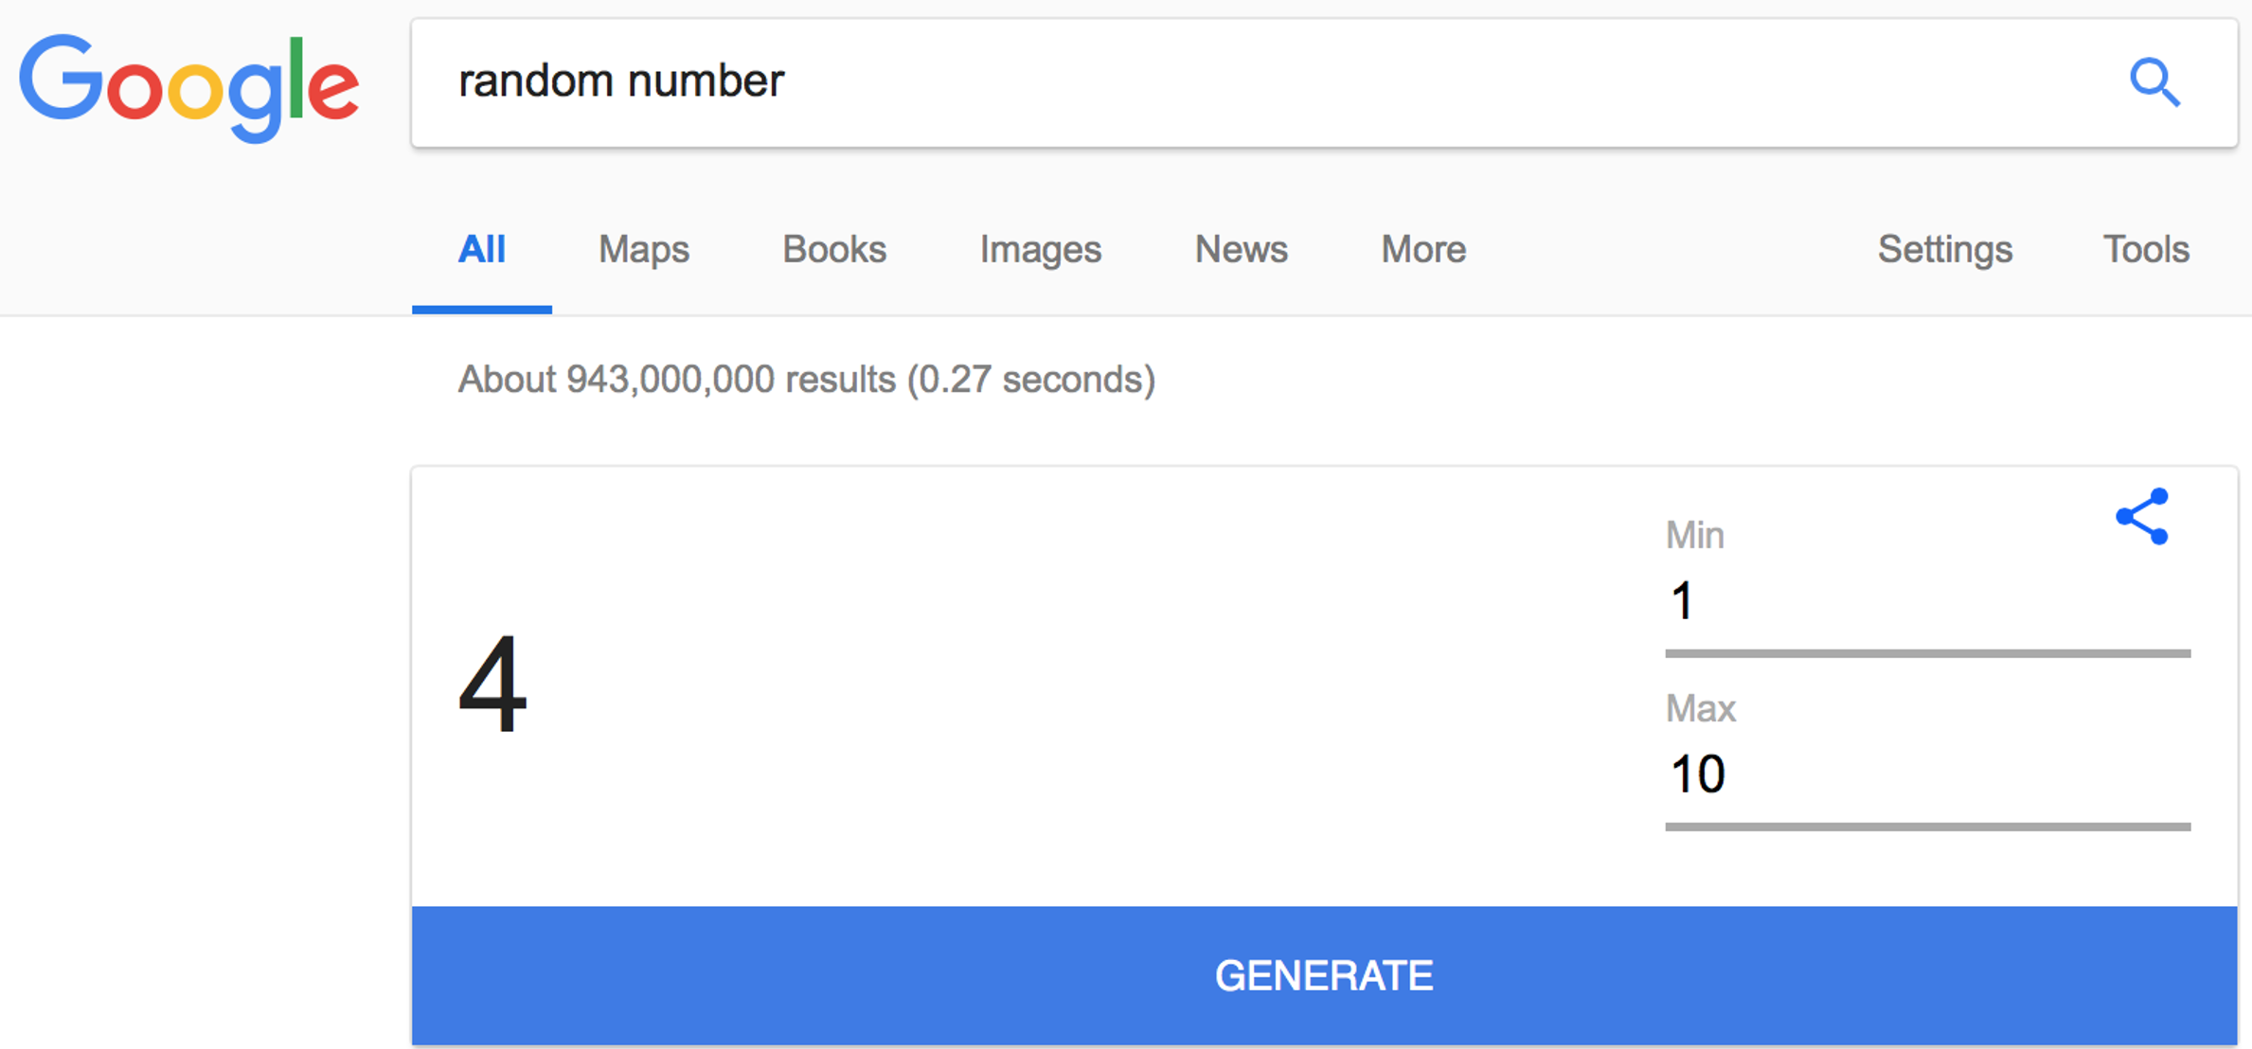Go to the News tab

point(1241,250)
